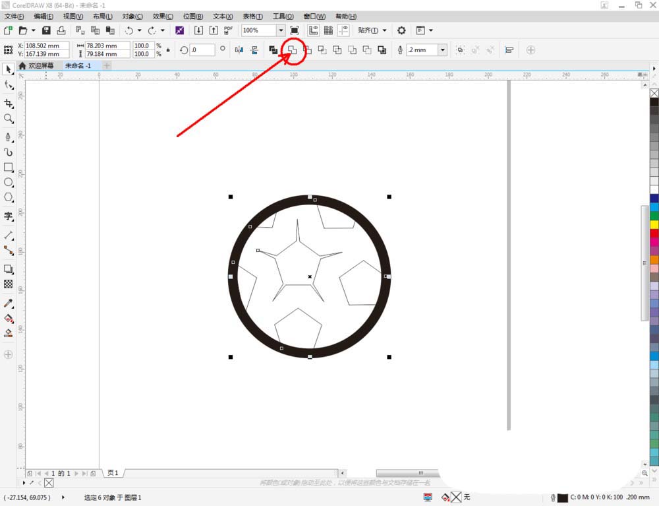
Task: Open the outline width .2 mm dropdown
Action: point(443,50)
